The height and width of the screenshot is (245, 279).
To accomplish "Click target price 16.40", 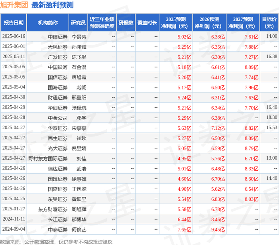I will coord(272,107).
